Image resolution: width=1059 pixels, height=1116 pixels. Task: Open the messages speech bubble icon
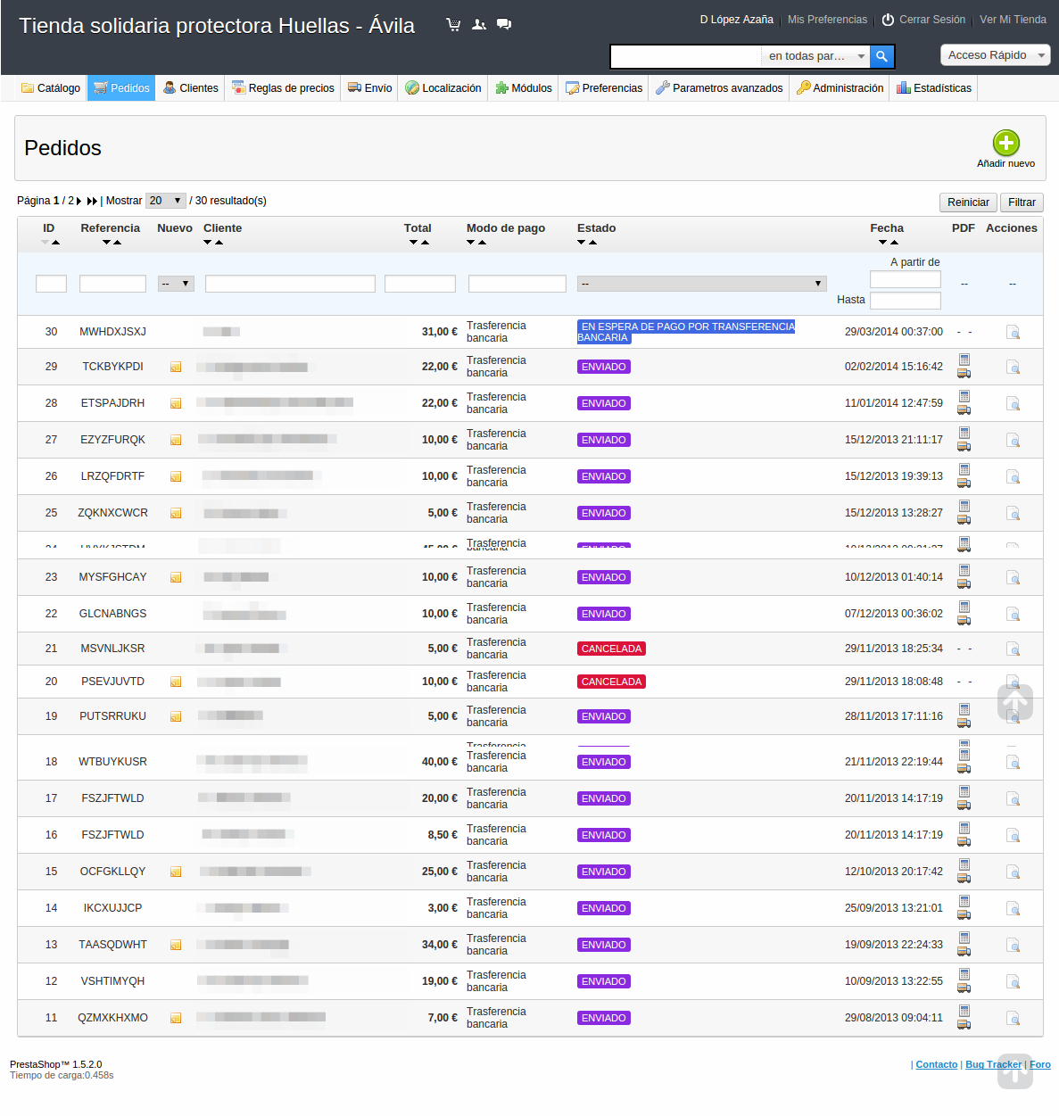point(504,25)
